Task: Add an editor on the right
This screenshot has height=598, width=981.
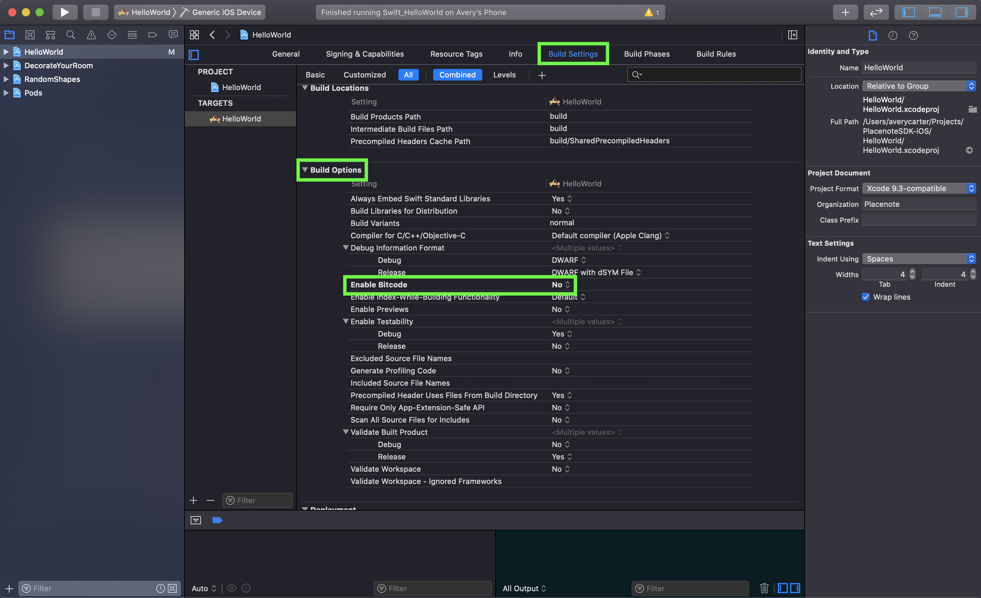Action: pyautogui.click(x=793, y=35)
